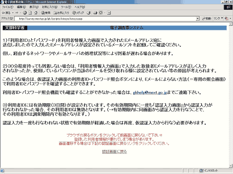Expand the Links (リンク) chevron

(222, 18)
